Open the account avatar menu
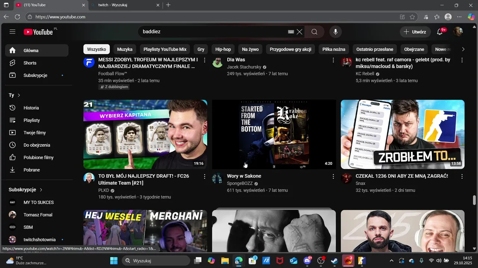This screenshot has width=478, height=268. (458, 32)
